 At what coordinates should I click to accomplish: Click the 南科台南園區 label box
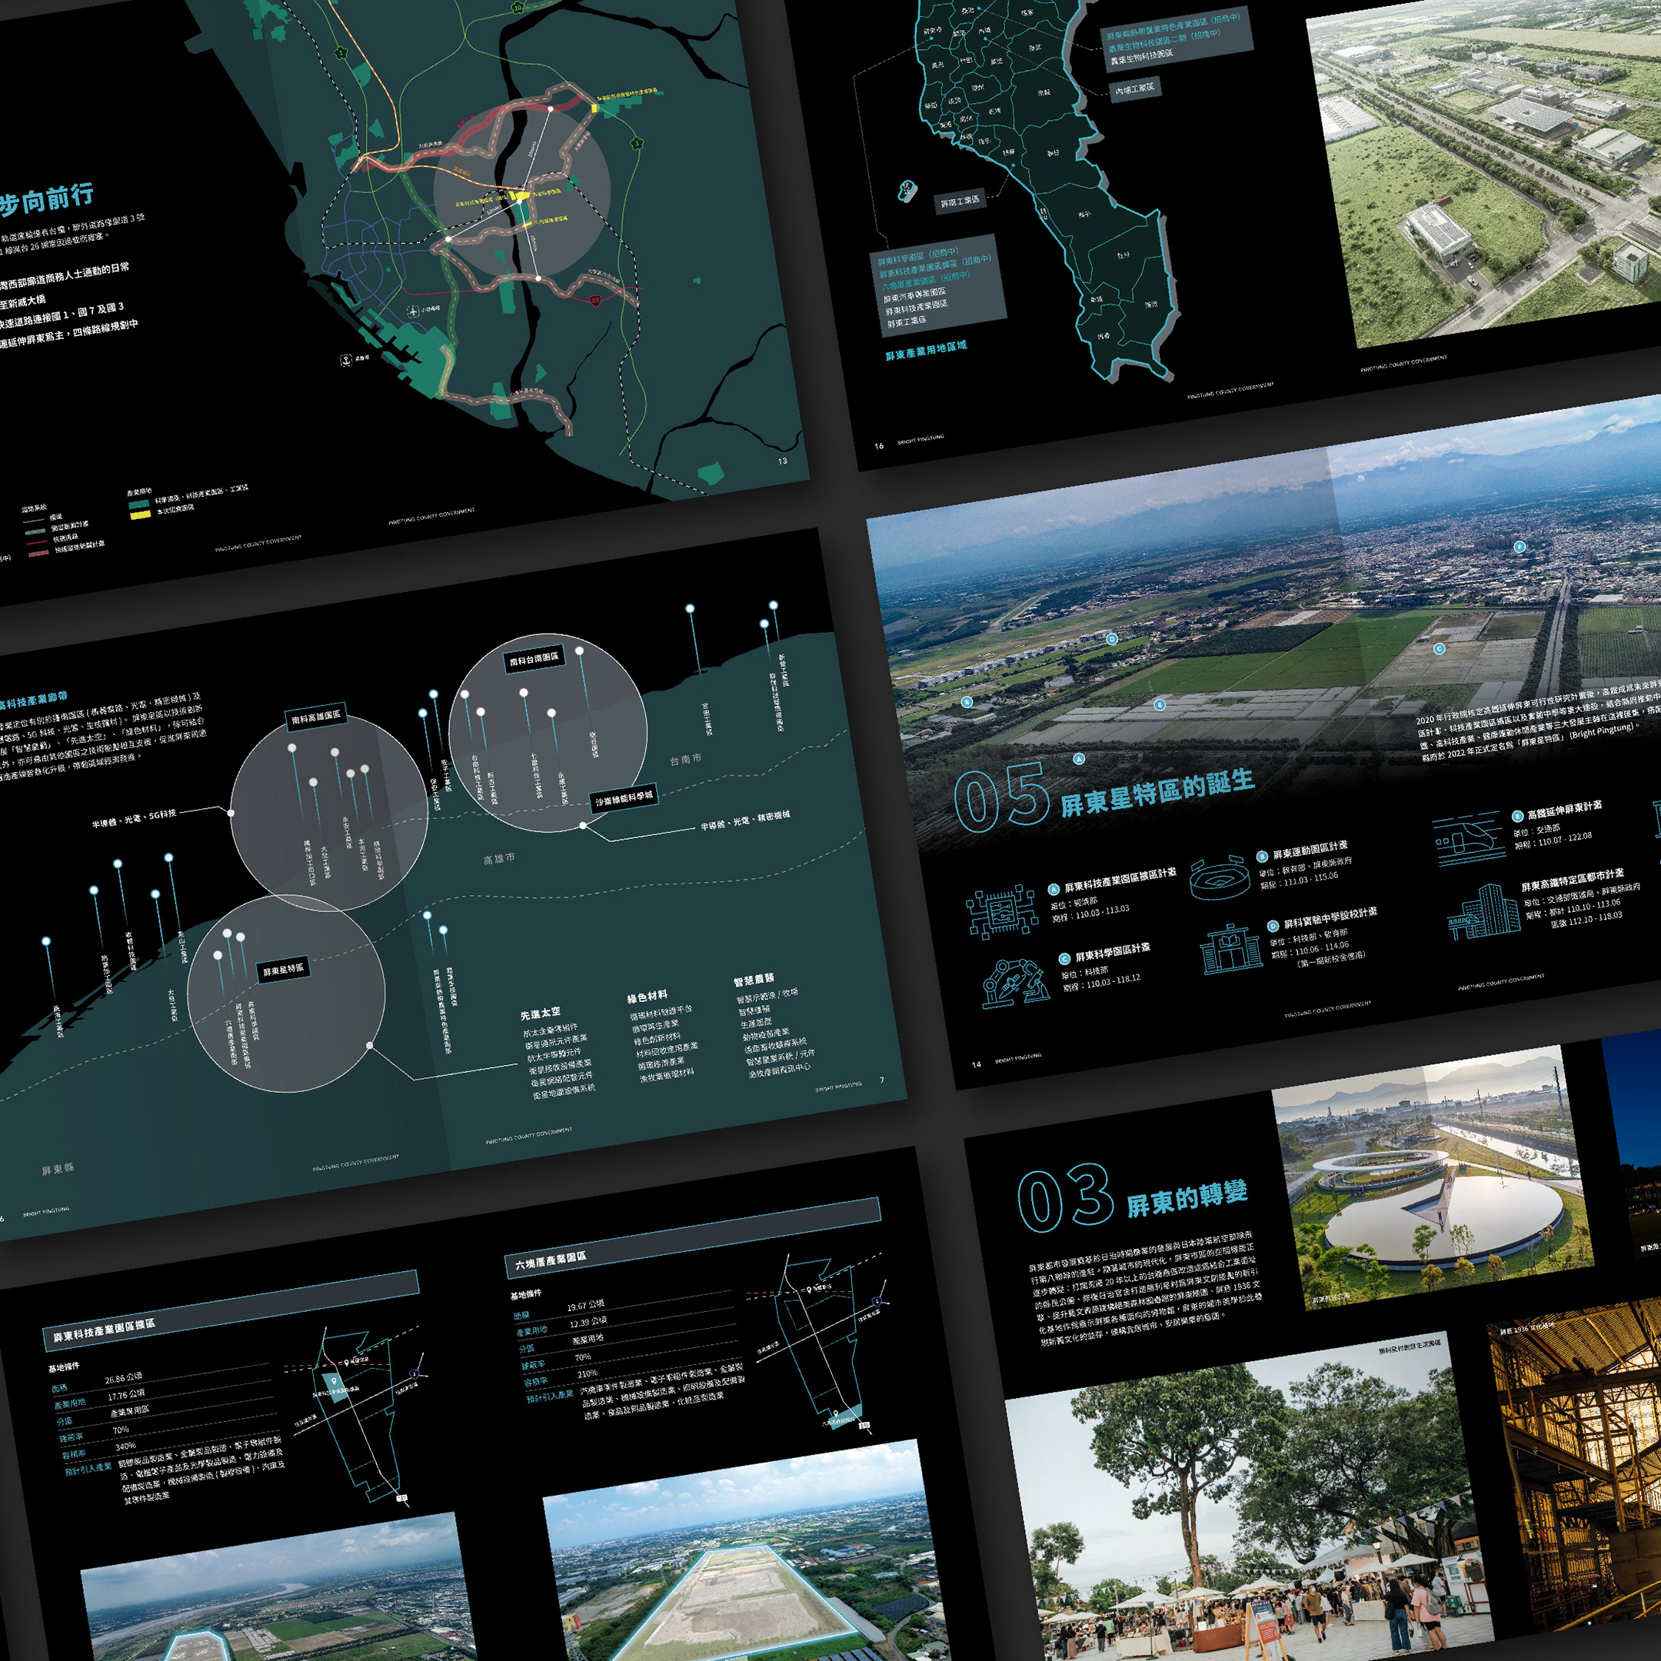click(534, 660)
